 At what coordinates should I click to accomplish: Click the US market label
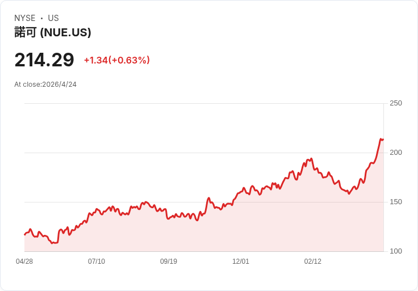tap(53, 18)
